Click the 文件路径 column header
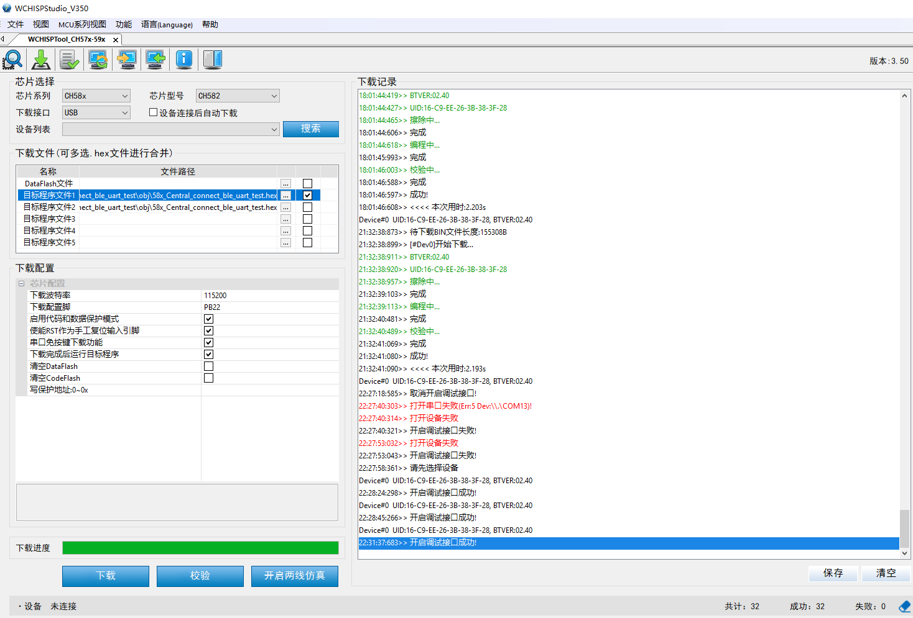Viewport: 913px width, 618px height. (x=178, y=171)
